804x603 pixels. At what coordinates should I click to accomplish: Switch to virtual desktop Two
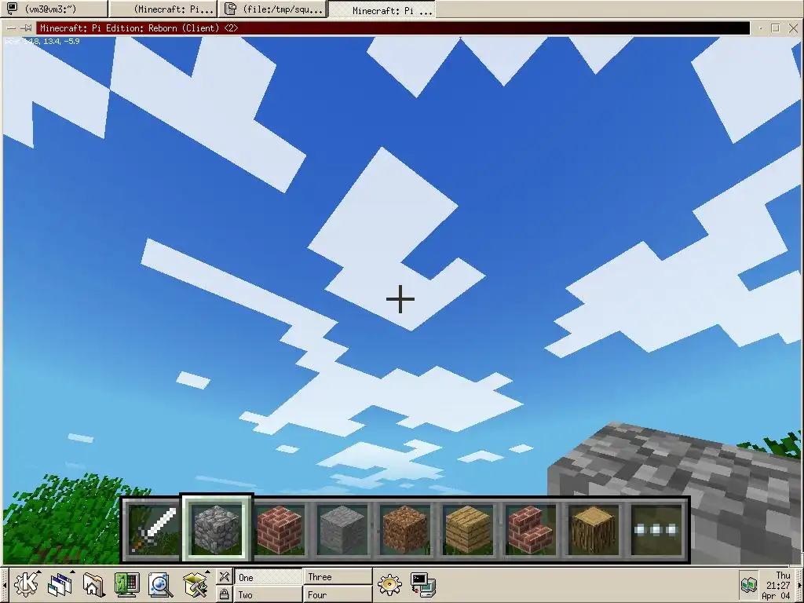pos(269,595)
